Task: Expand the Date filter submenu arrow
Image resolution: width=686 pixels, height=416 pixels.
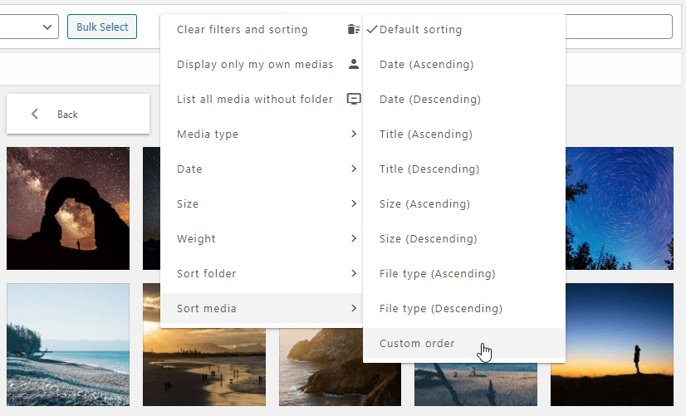Action: pos(354,169)
